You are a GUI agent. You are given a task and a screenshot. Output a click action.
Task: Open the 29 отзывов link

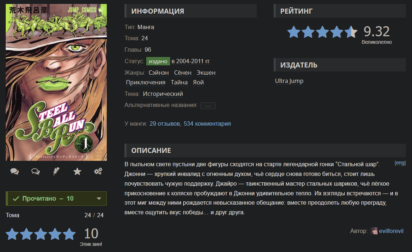(x=165, y=124)
